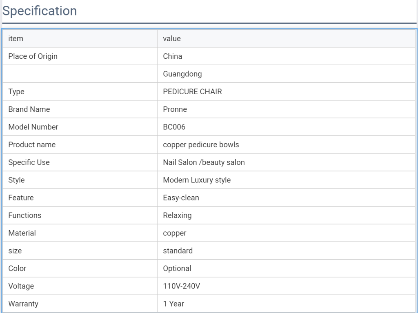Screen dimensions: 418x313
Task: Click the 'China' value cell
Action: (x=286, y=56)
